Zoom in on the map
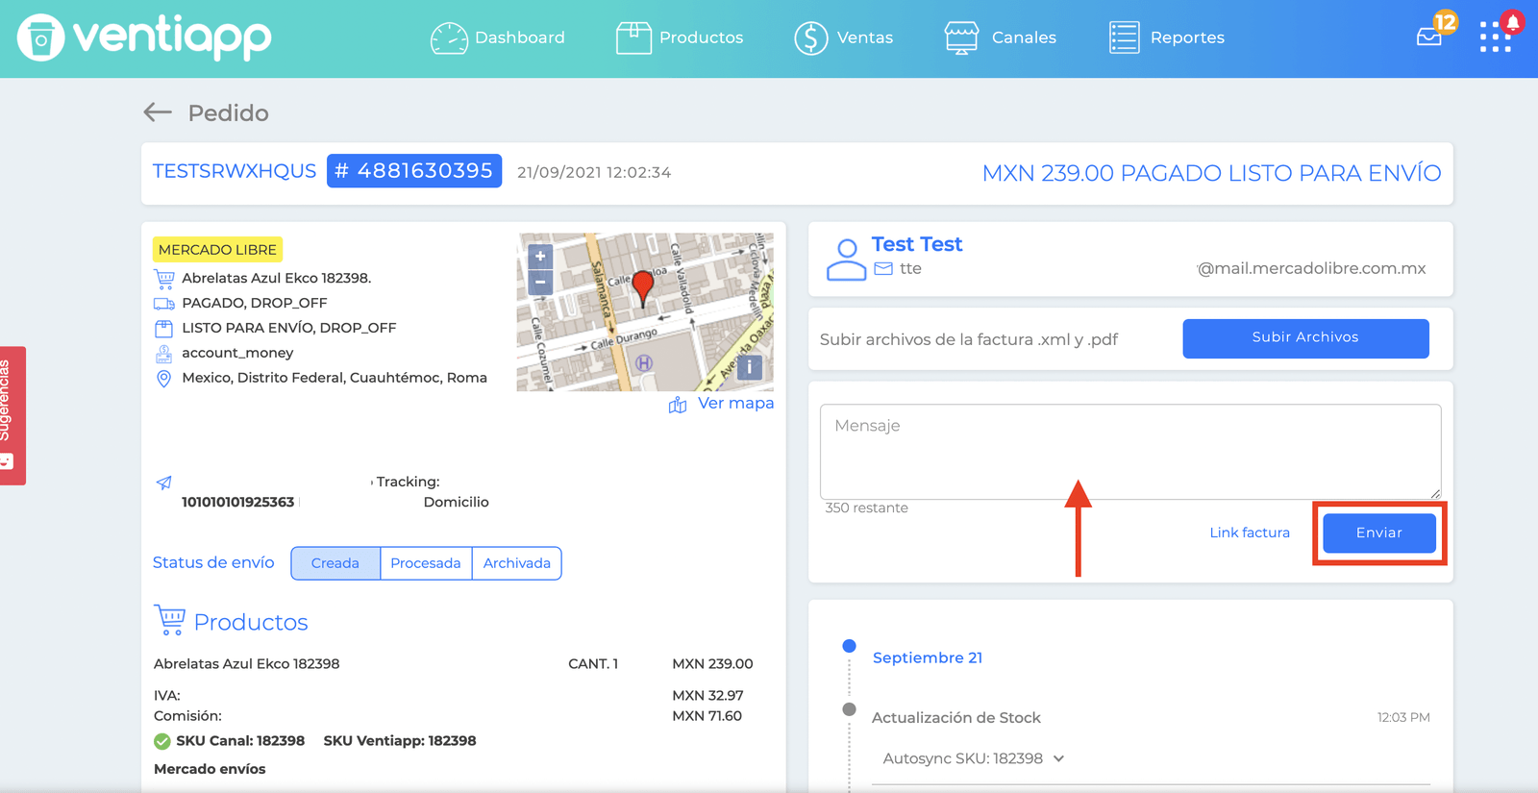1538x793 pixels. pos(540,257)
